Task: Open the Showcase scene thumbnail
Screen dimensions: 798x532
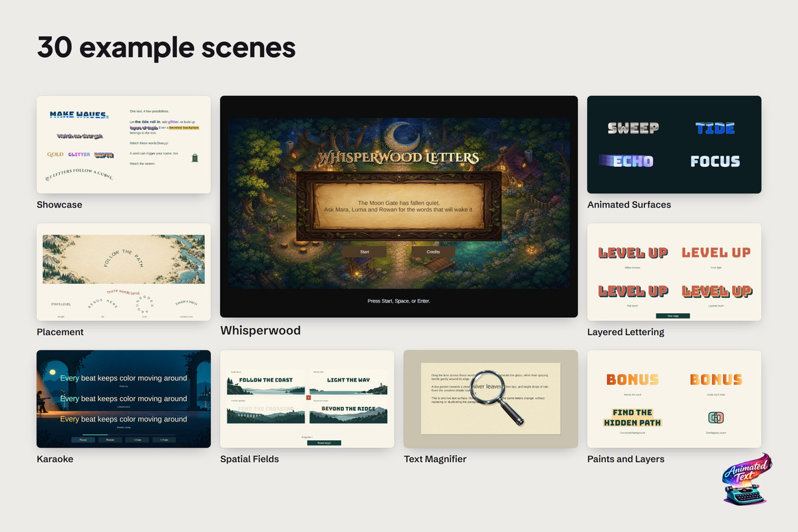Action: click(124, 144)
